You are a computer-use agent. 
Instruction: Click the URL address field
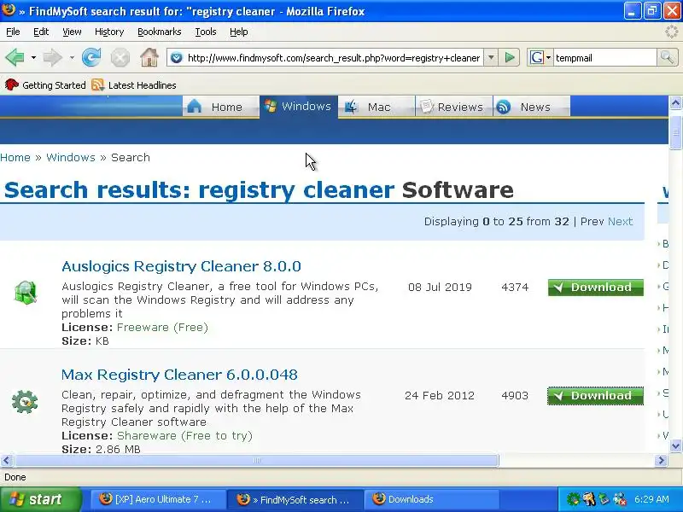click(334, 58)
